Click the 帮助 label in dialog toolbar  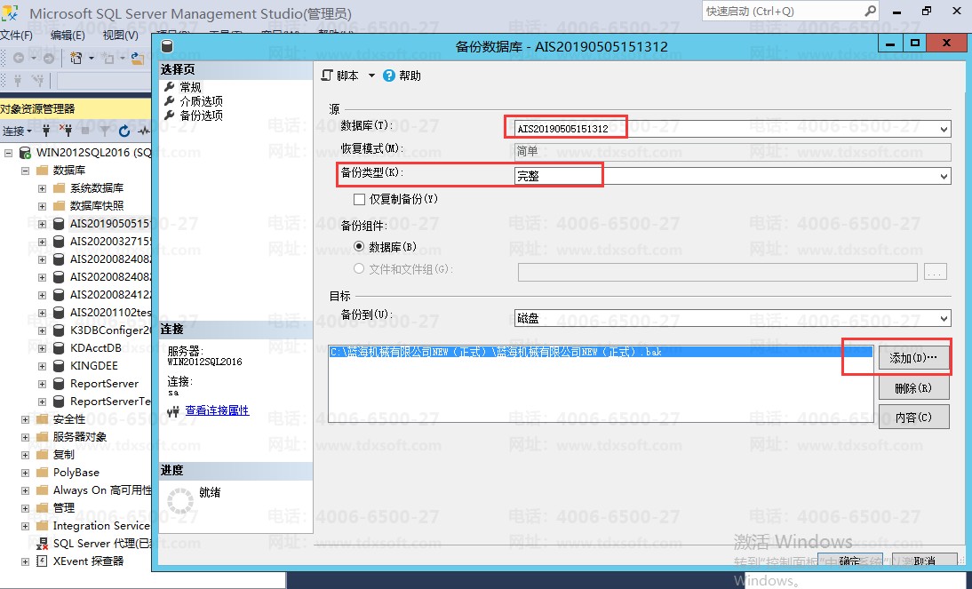tap(410, 76)
